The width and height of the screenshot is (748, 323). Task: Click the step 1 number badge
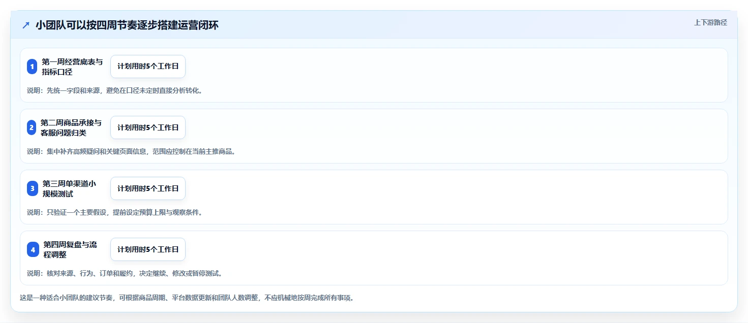point(32,67)
